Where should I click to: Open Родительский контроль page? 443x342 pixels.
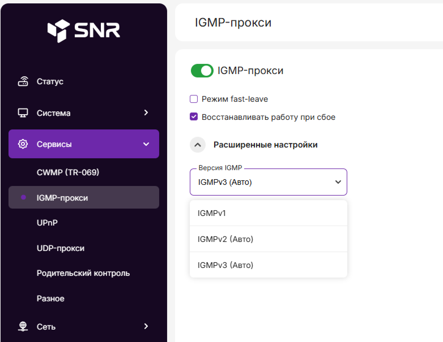[84, 273]
